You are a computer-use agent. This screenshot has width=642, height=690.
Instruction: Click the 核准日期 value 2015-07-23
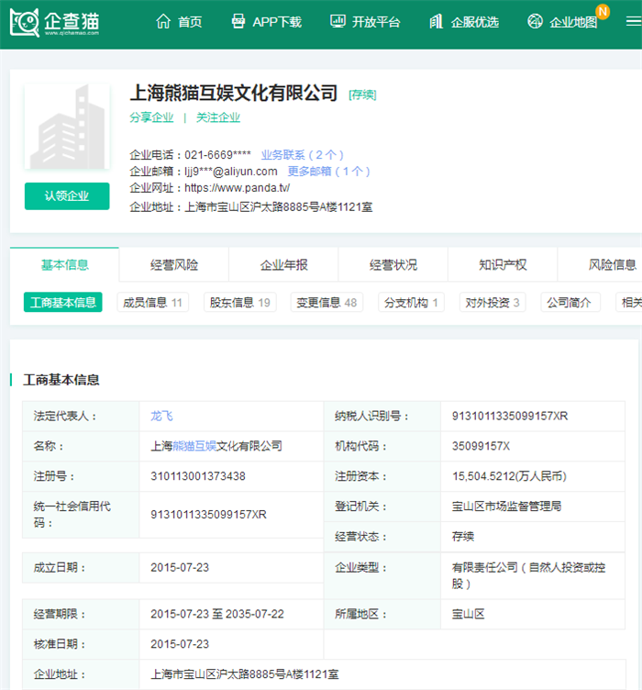[x=180, y=644]
